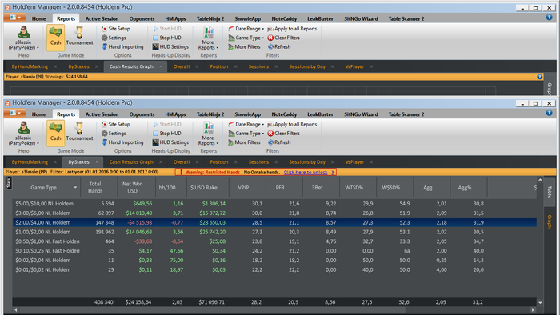The image size is (560, 315).
Task: Click the table scroll down arrow
Action: (x=540, y=302)
